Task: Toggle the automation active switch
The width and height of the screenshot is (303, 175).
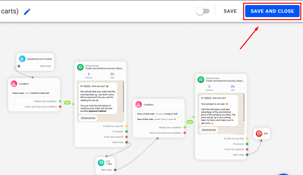Action: tap(203, 11)
